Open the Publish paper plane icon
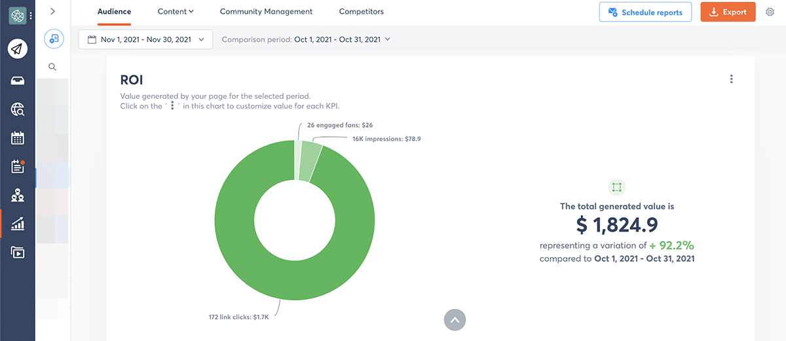 [18, 49]
